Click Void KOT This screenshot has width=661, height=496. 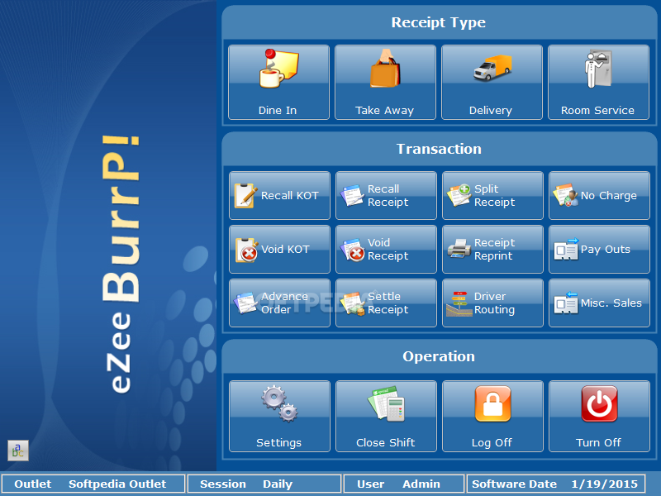[279, 250]
